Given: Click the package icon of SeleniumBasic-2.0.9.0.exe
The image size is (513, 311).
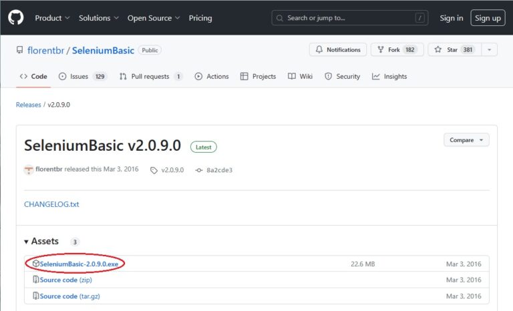Looking at the screenshot, I should pyautogui.click(x=36, y=264).
